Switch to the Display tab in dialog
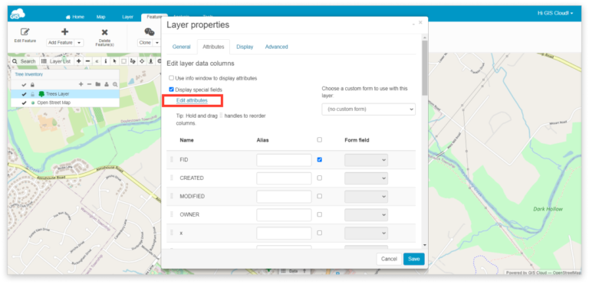 (245, 47)
